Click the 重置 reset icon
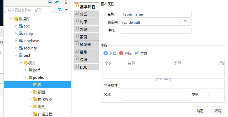The image size is (228, 117). pos(137,53)
